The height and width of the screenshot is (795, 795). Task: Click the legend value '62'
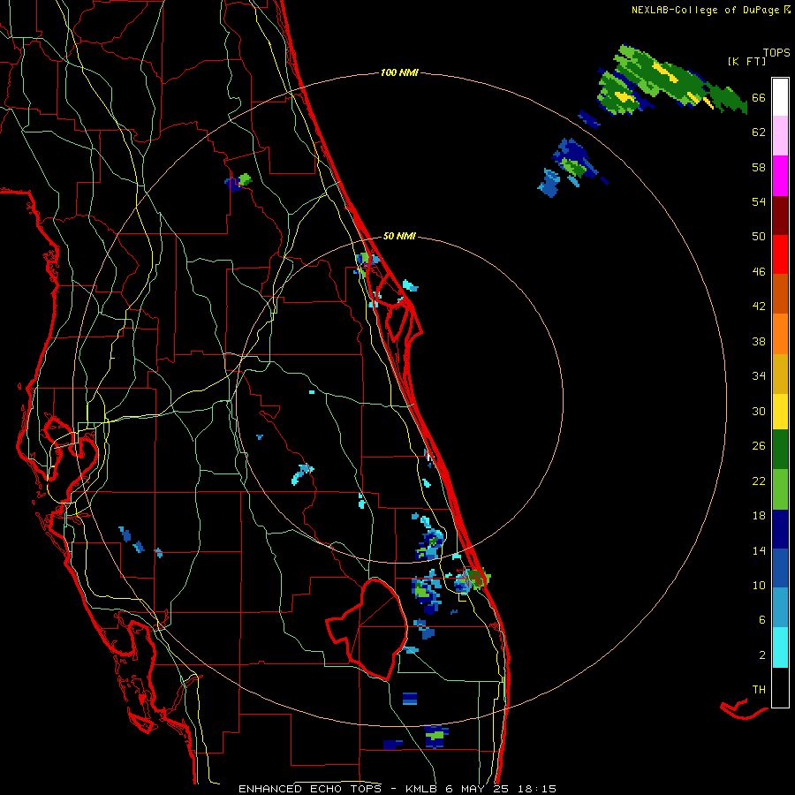coord(759,132)
